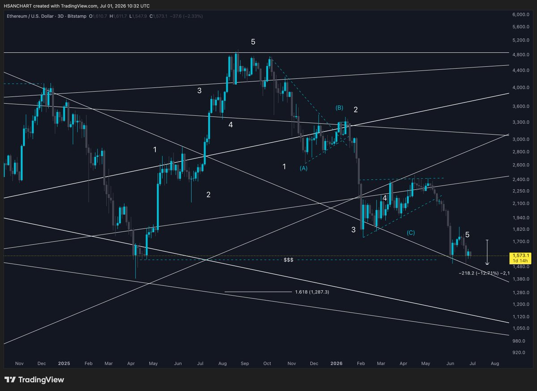Click the yellow 1,573.1 current price label

[521, 256]
